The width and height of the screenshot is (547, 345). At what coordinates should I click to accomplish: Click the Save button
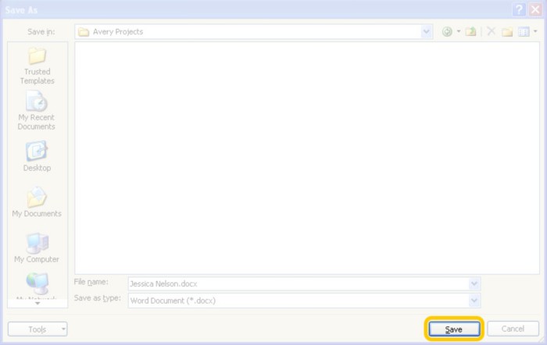[x=454, y=329]
